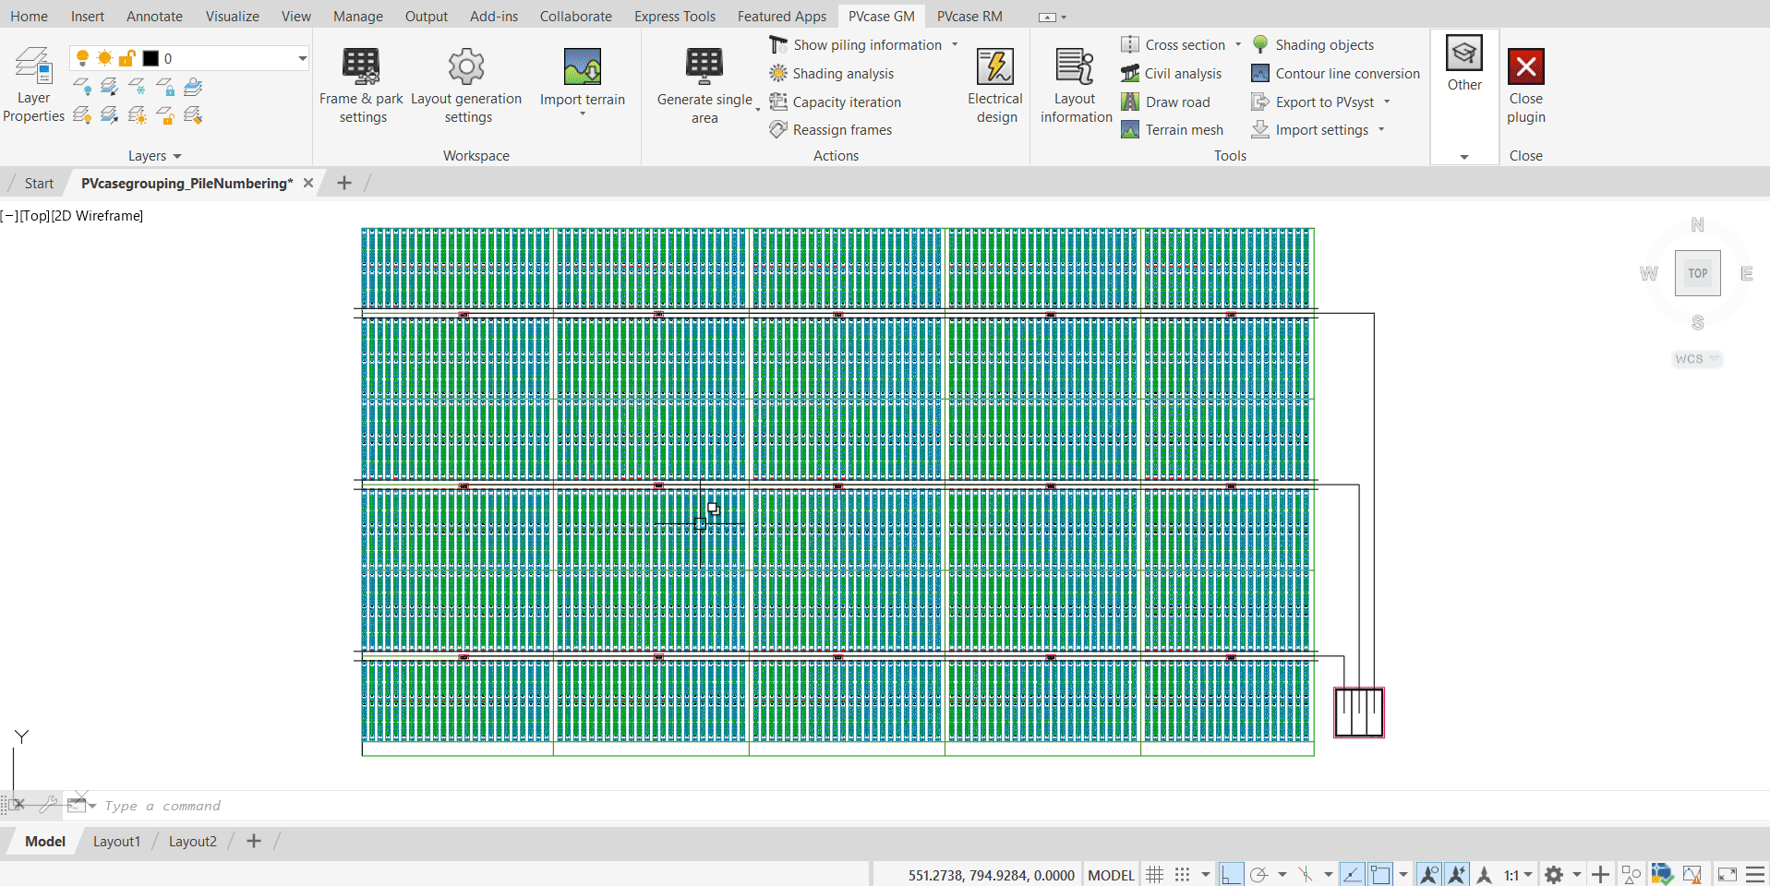Toggle Ortho mode in status bar
Viewport: 1770px width, 886px height.
[1231, 875]
